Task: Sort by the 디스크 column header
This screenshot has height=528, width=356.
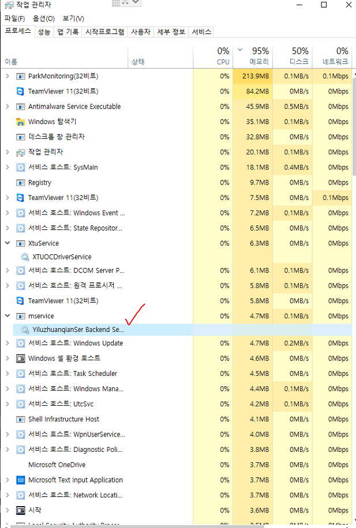Action: point(293,57)
